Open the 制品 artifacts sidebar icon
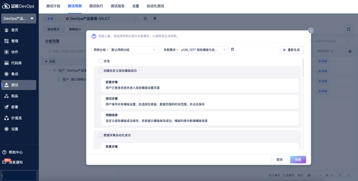The height and width of the screenshot is (181, 358). pyautogui.click(x=6, y=96)
